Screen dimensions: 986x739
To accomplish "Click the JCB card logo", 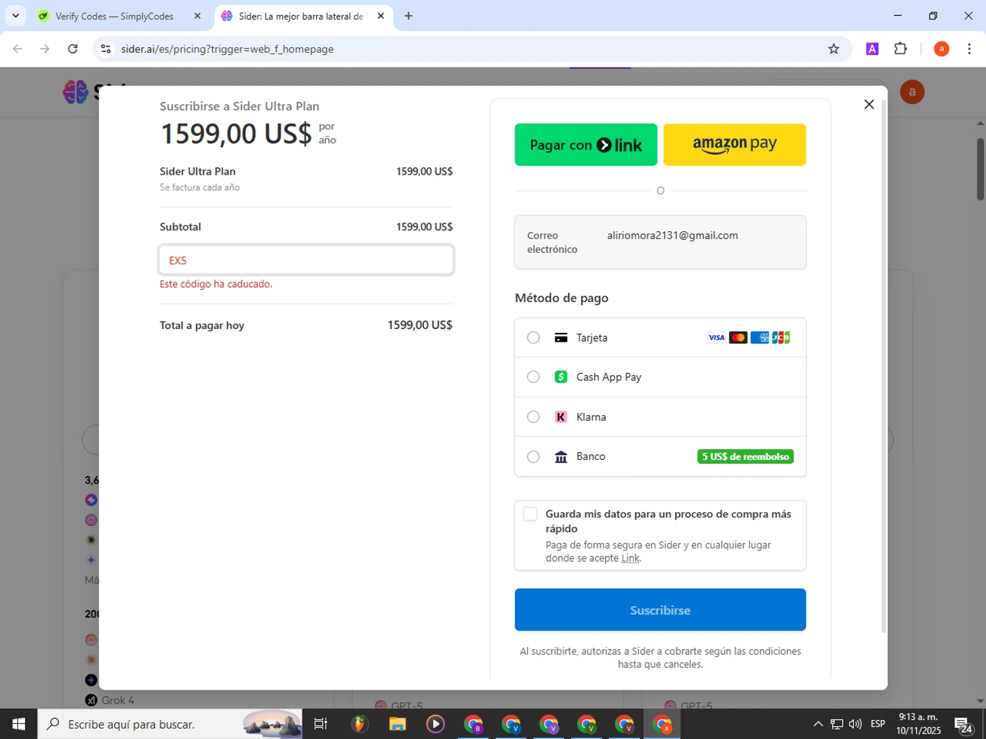I will [x=781, y=338].
